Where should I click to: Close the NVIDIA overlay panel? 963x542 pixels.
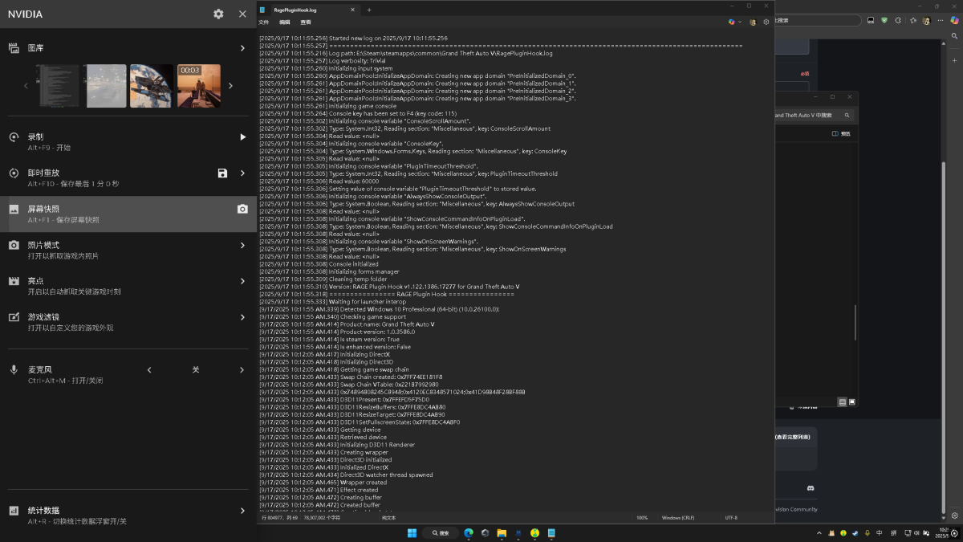pyautogui.click(x=242, y=14)
